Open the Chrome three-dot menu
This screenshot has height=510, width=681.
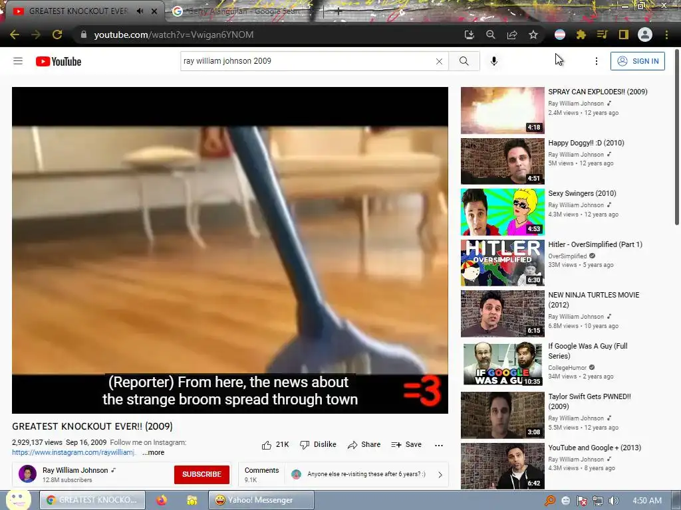[666, 35]
